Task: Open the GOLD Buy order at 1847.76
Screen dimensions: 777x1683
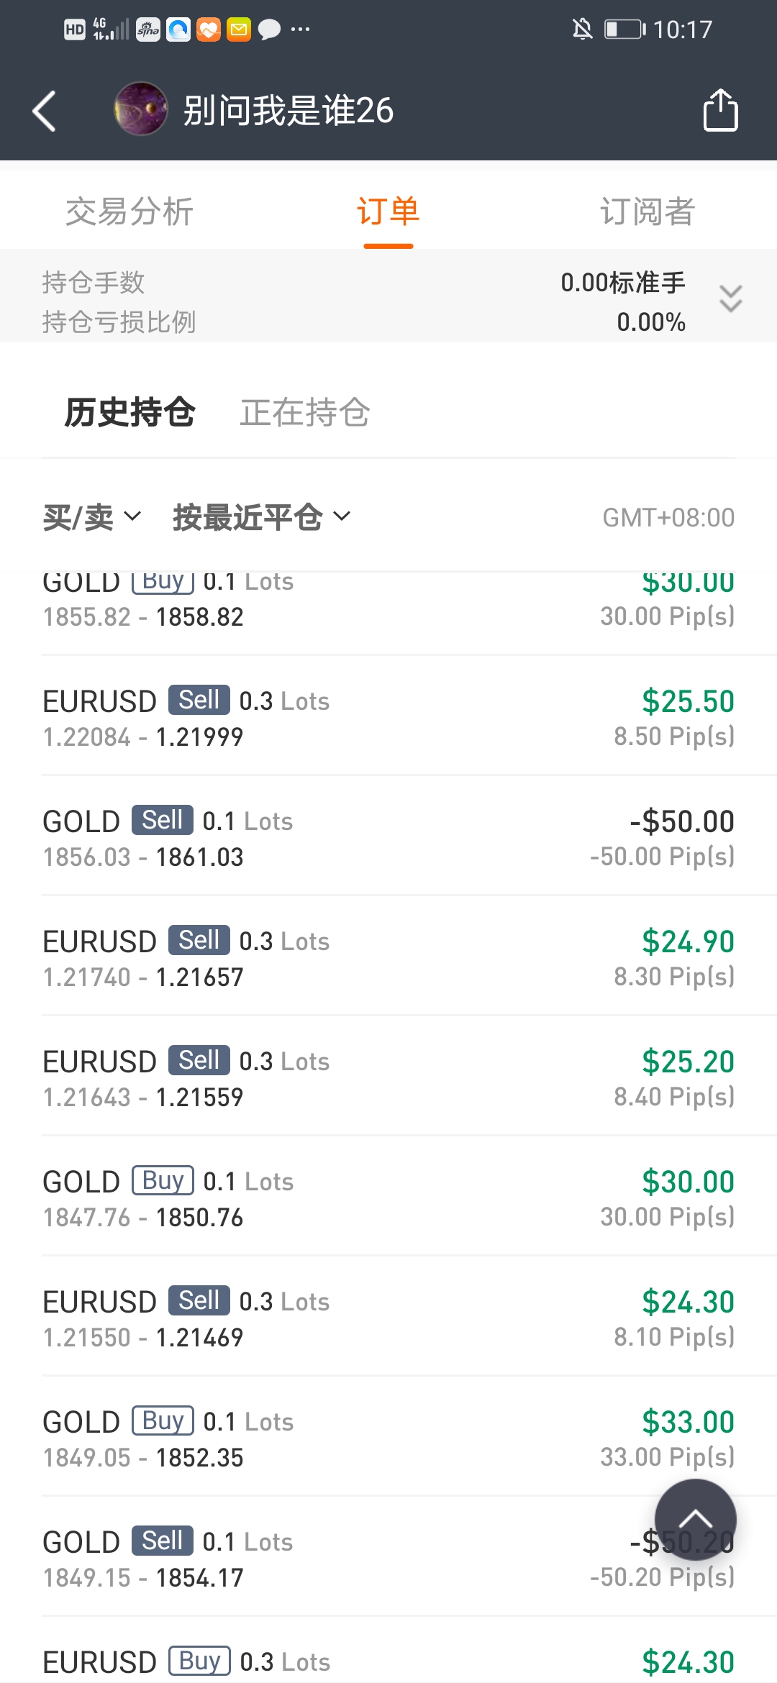Action: (388, 1198)
